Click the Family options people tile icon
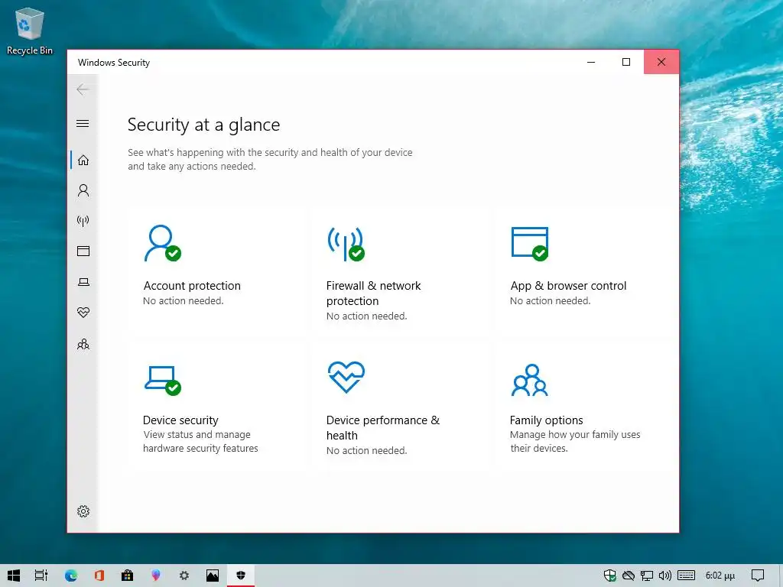This screenshot has width=783, height=587. 530,380
